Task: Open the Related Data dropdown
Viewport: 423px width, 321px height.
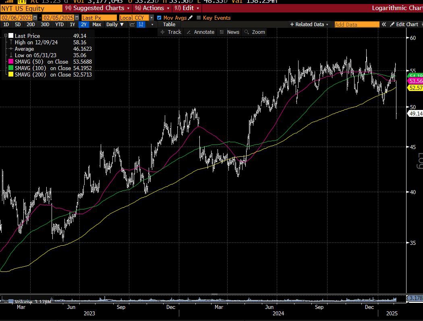Action: [x=309, y=25]
